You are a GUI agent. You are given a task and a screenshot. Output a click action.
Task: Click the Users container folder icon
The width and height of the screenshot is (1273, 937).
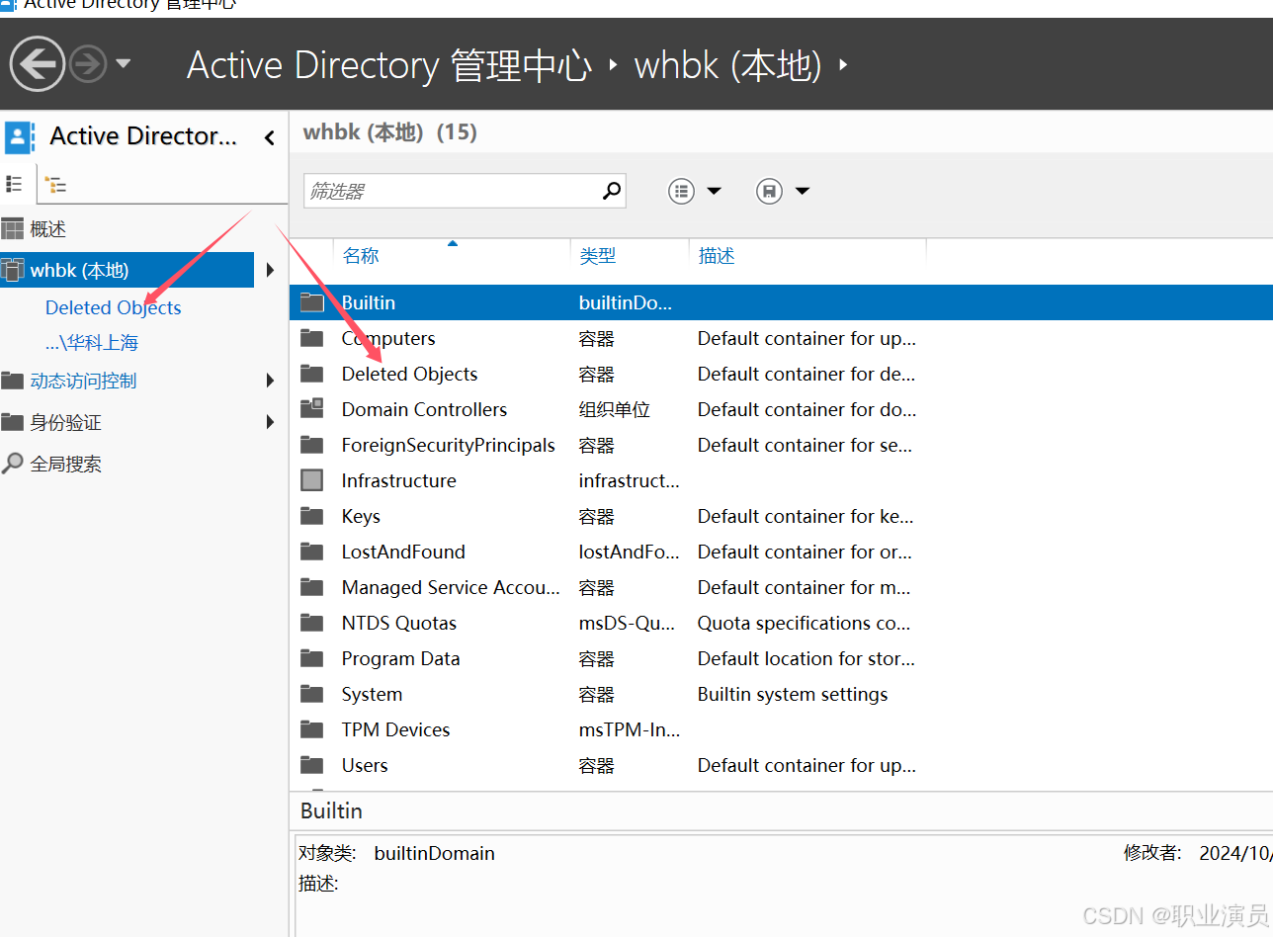point(312,765)
